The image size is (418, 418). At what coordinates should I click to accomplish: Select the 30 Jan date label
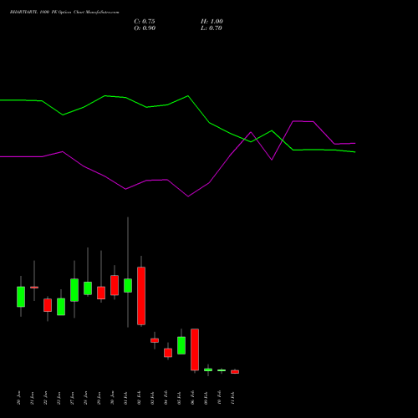pos(112,398)
